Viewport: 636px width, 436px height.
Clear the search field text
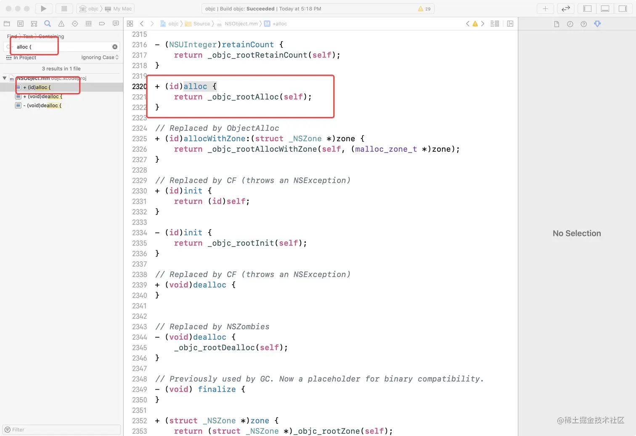(115, 47)
